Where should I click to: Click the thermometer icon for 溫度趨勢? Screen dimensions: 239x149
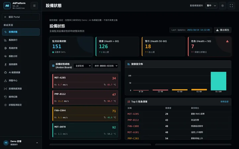point(6,64)
